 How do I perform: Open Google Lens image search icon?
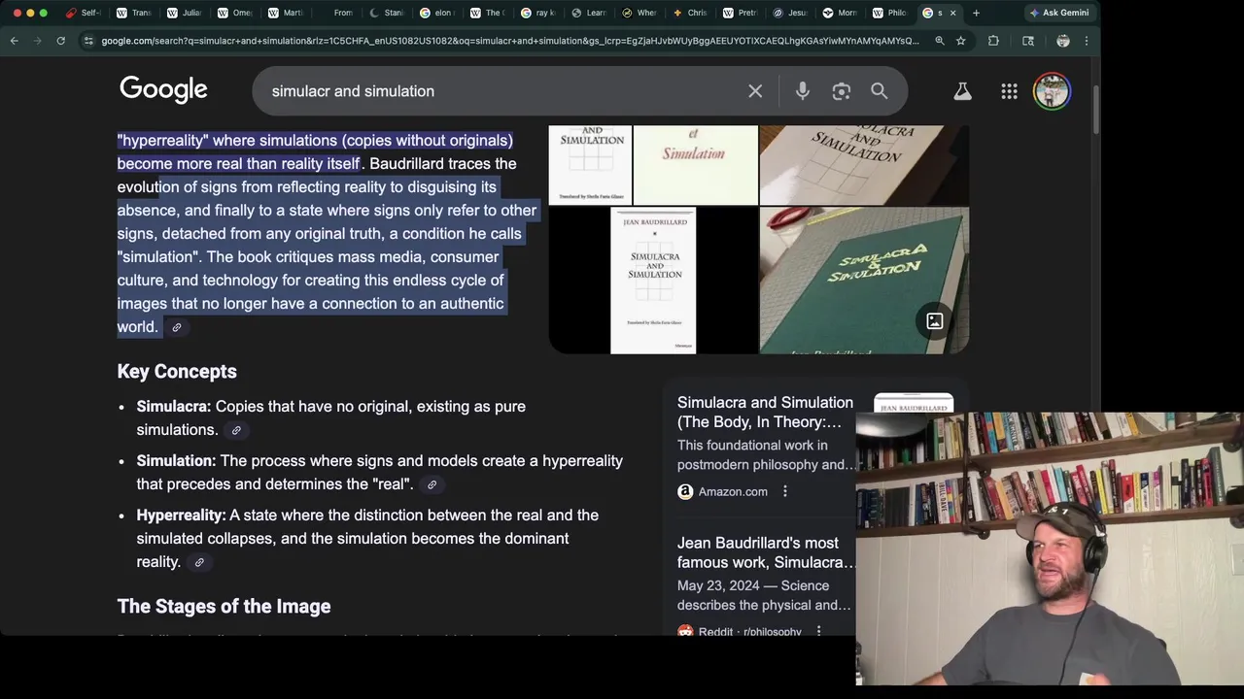tap(841, 91)
